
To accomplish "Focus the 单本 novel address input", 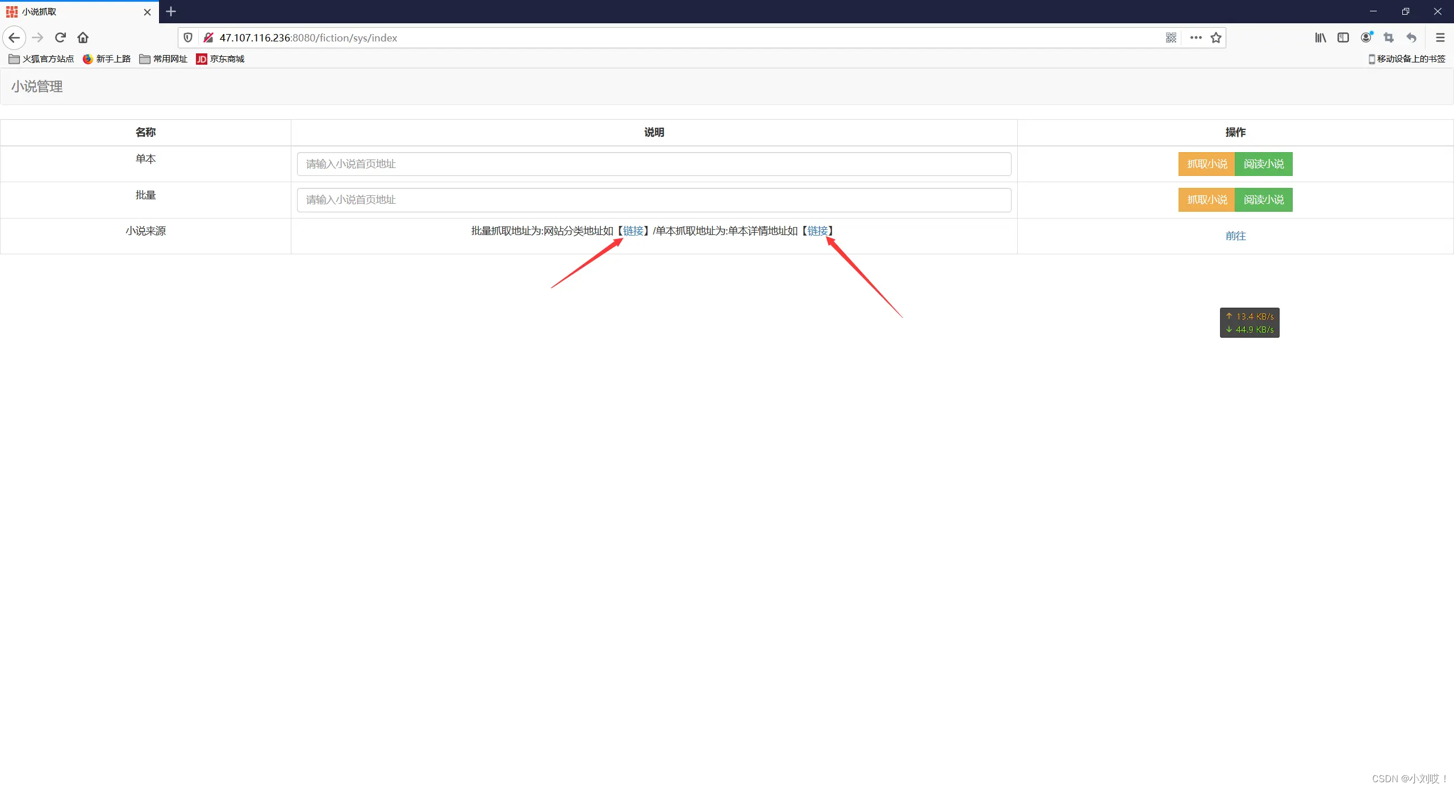I will pos(654,164).
